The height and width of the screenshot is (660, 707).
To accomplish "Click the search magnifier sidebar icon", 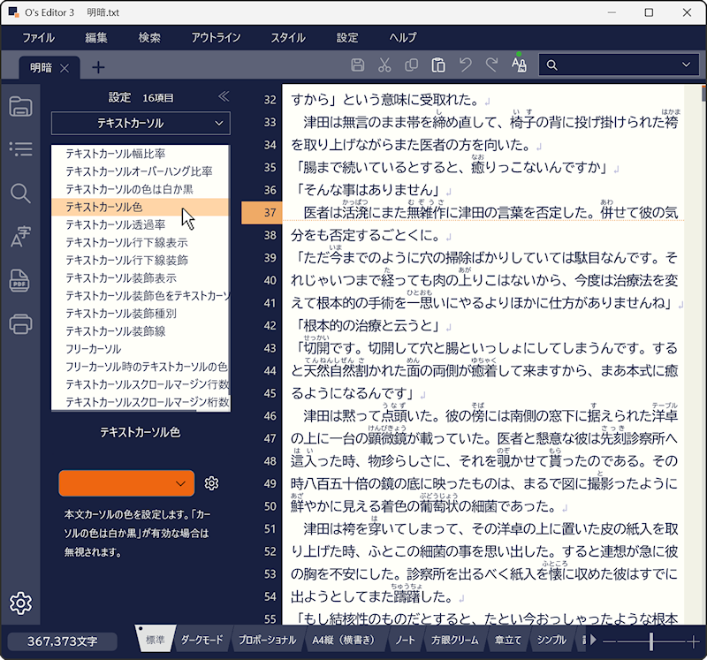I will [20, 193].
